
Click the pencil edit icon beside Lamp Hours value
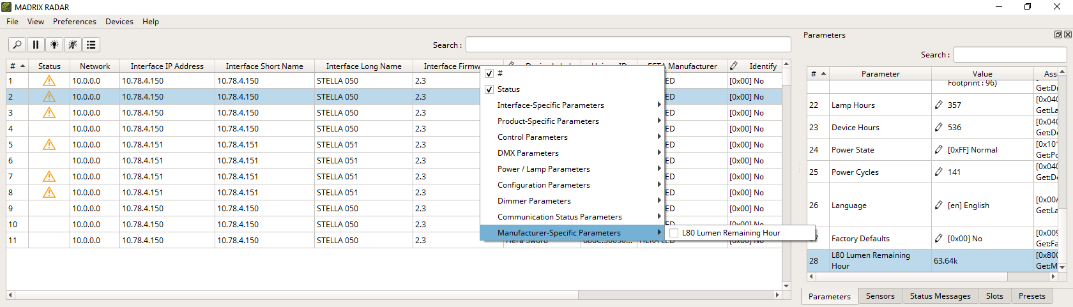(938, 105)
